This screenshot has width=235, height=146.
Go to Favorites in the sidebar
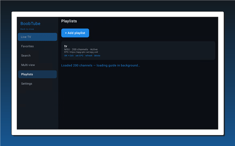point(37,46)
